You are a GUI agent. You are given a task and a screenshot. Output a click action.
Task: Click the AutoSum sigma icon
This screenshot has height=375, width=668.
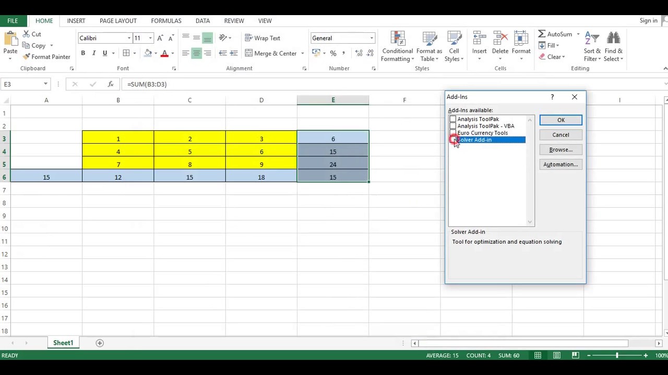542,34
